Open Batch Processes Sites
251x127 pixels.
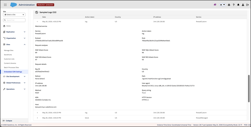pos(11,68)
